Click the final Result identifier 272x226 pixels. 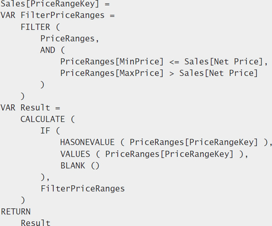[35, 223]
